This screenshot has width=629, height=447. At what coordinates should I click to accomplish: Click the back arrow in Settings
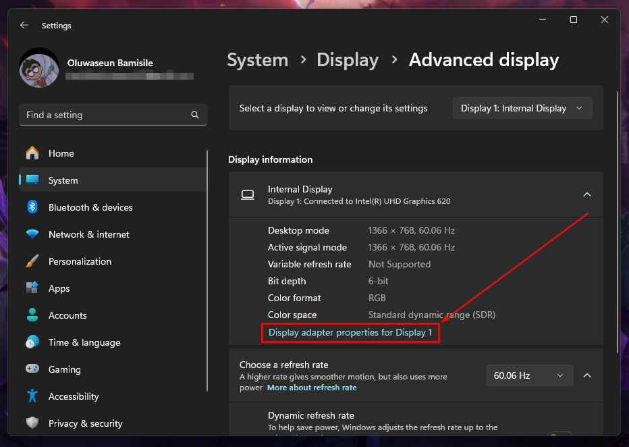(24, 25)
